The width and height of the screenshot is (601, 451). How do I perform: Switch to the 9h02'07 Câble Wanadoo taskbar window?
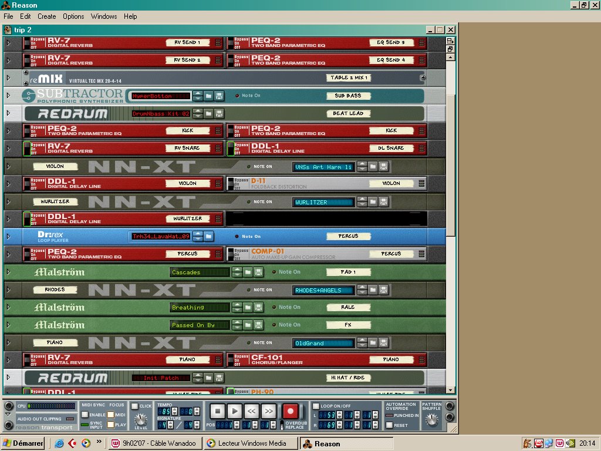click(x=154, y=443)
